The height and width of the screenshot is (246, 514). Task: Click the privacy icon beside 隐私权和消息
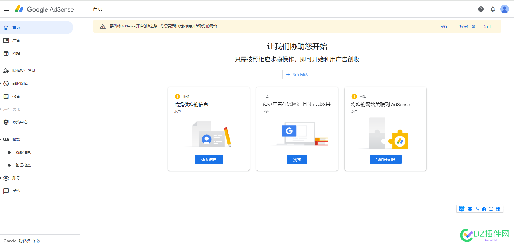click(x=6, y=70)
